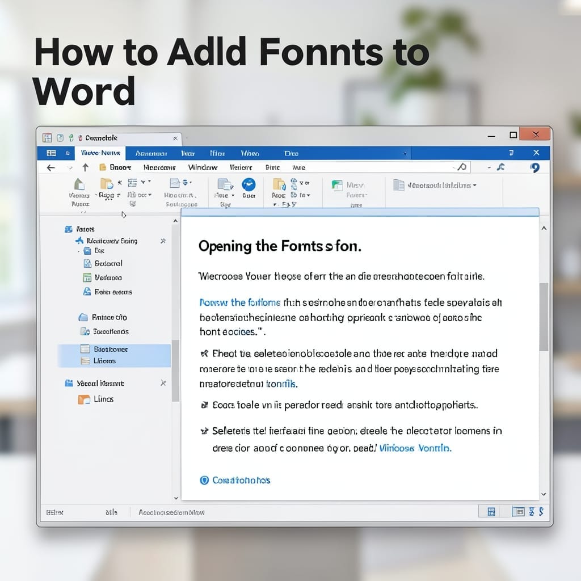
Task: Click the document pane scrollbar thumb
Action: [544, 317]
